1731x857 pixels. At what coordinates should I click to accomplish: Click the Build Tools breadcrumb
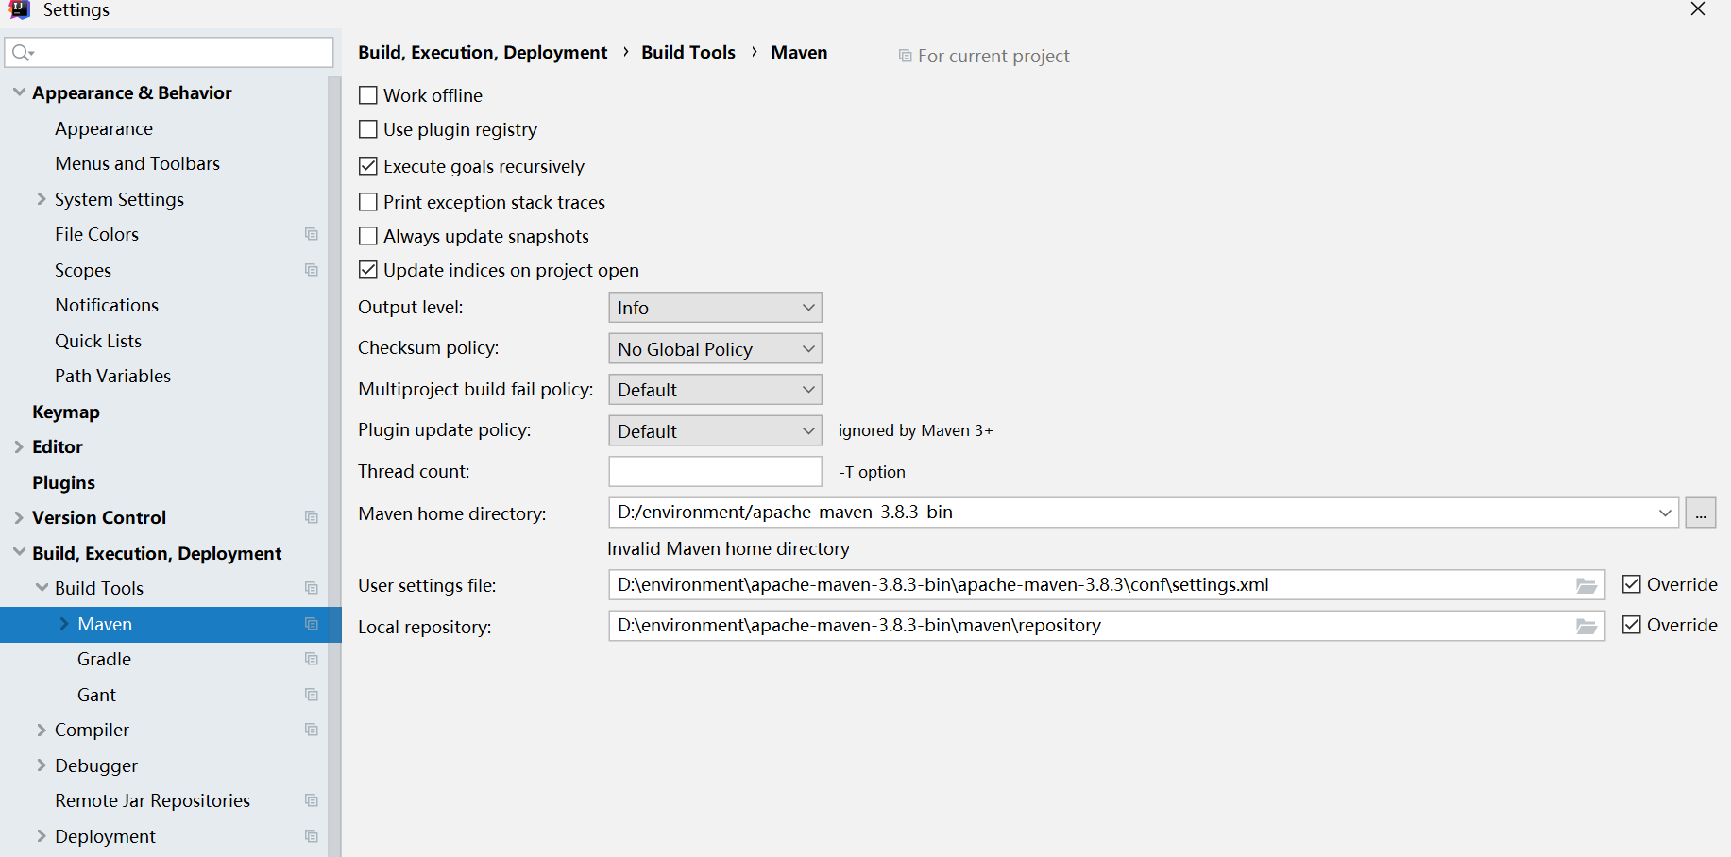688,53
